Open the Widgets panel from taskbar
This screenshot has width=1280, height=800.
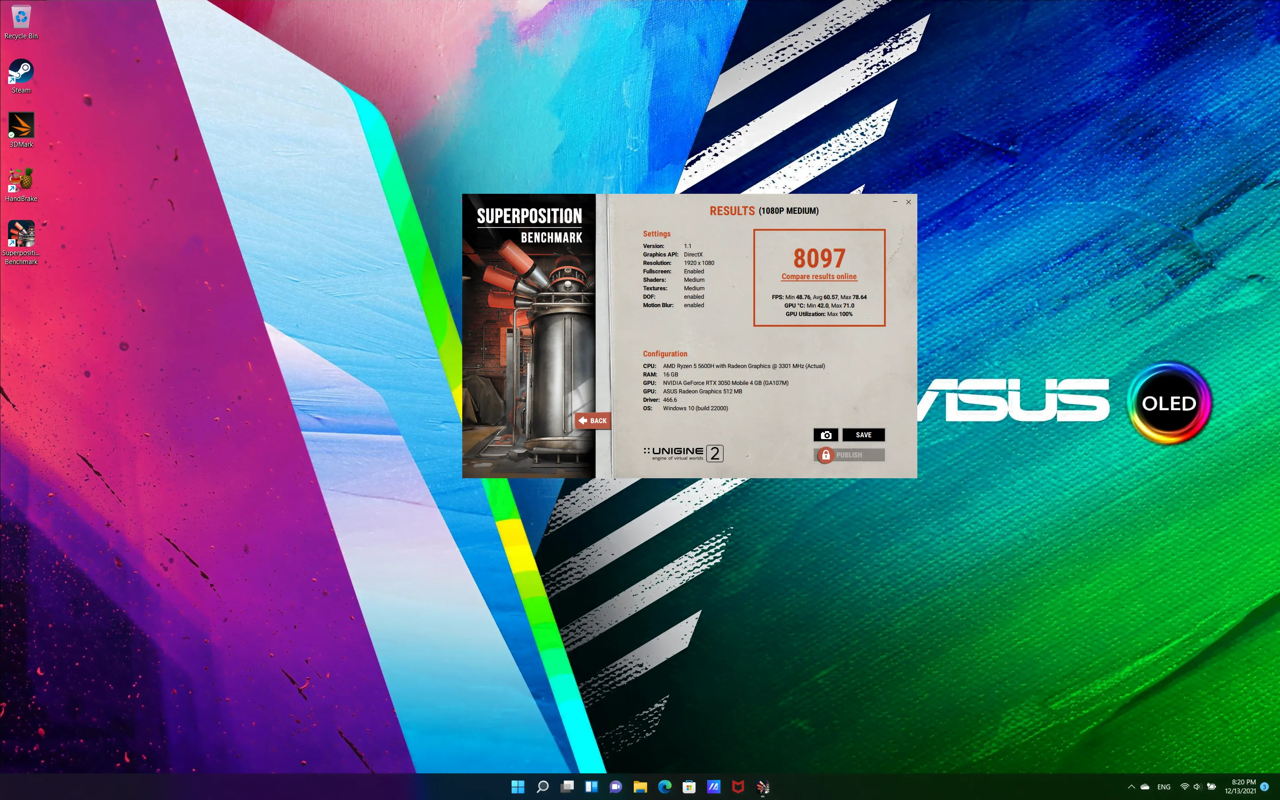(x=592, y=787)
